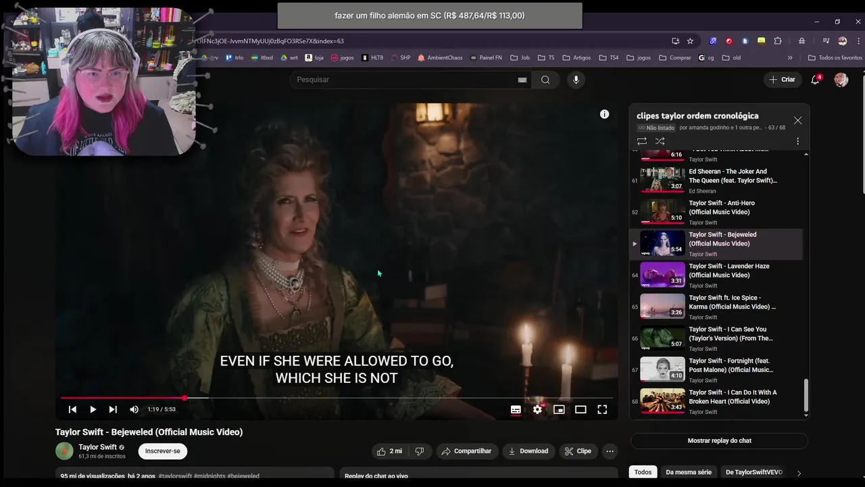Image resolution: width=865 pixels, height=487 pixels.
Task: Show more filter chips arrow
Action: [x=799, y=473]
